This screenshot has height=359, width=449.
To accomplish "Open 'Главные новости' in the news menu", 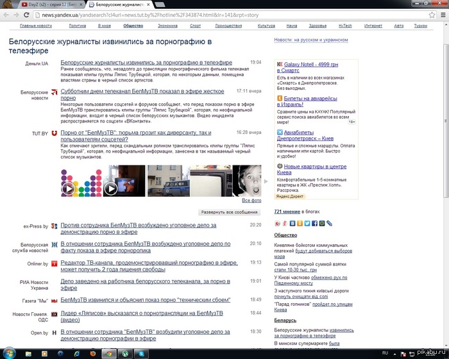I will 36,26.
